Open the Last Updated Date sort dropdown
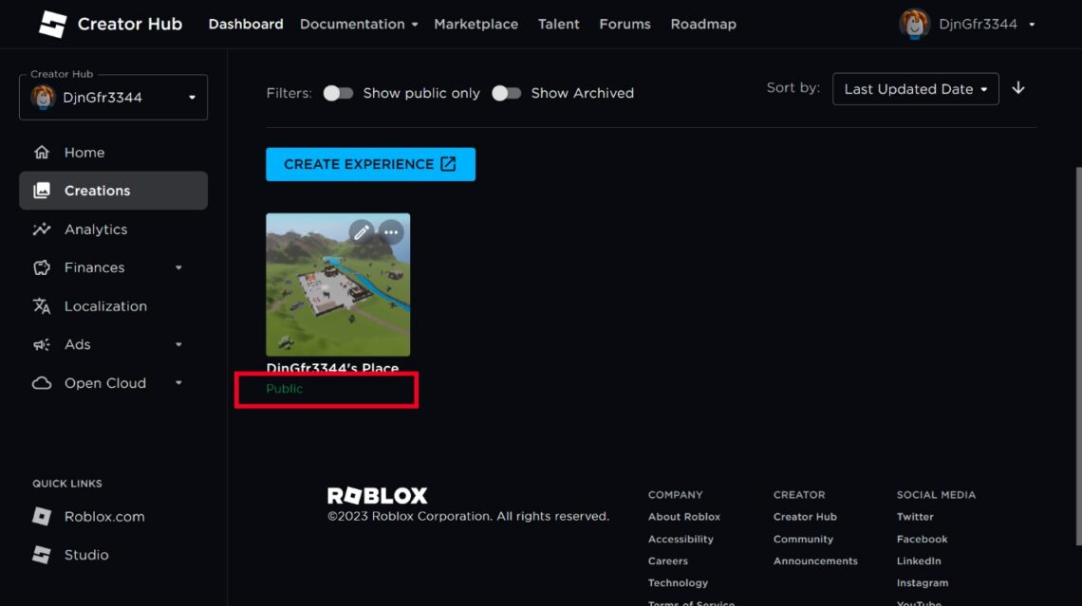The width and height of the screenshot is (1082, 606). click(x=914, y=88)
